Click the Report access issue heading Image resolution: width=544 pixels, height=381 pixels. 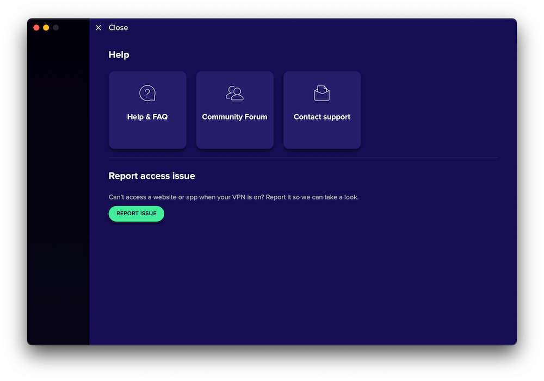(x=152, y=176)
